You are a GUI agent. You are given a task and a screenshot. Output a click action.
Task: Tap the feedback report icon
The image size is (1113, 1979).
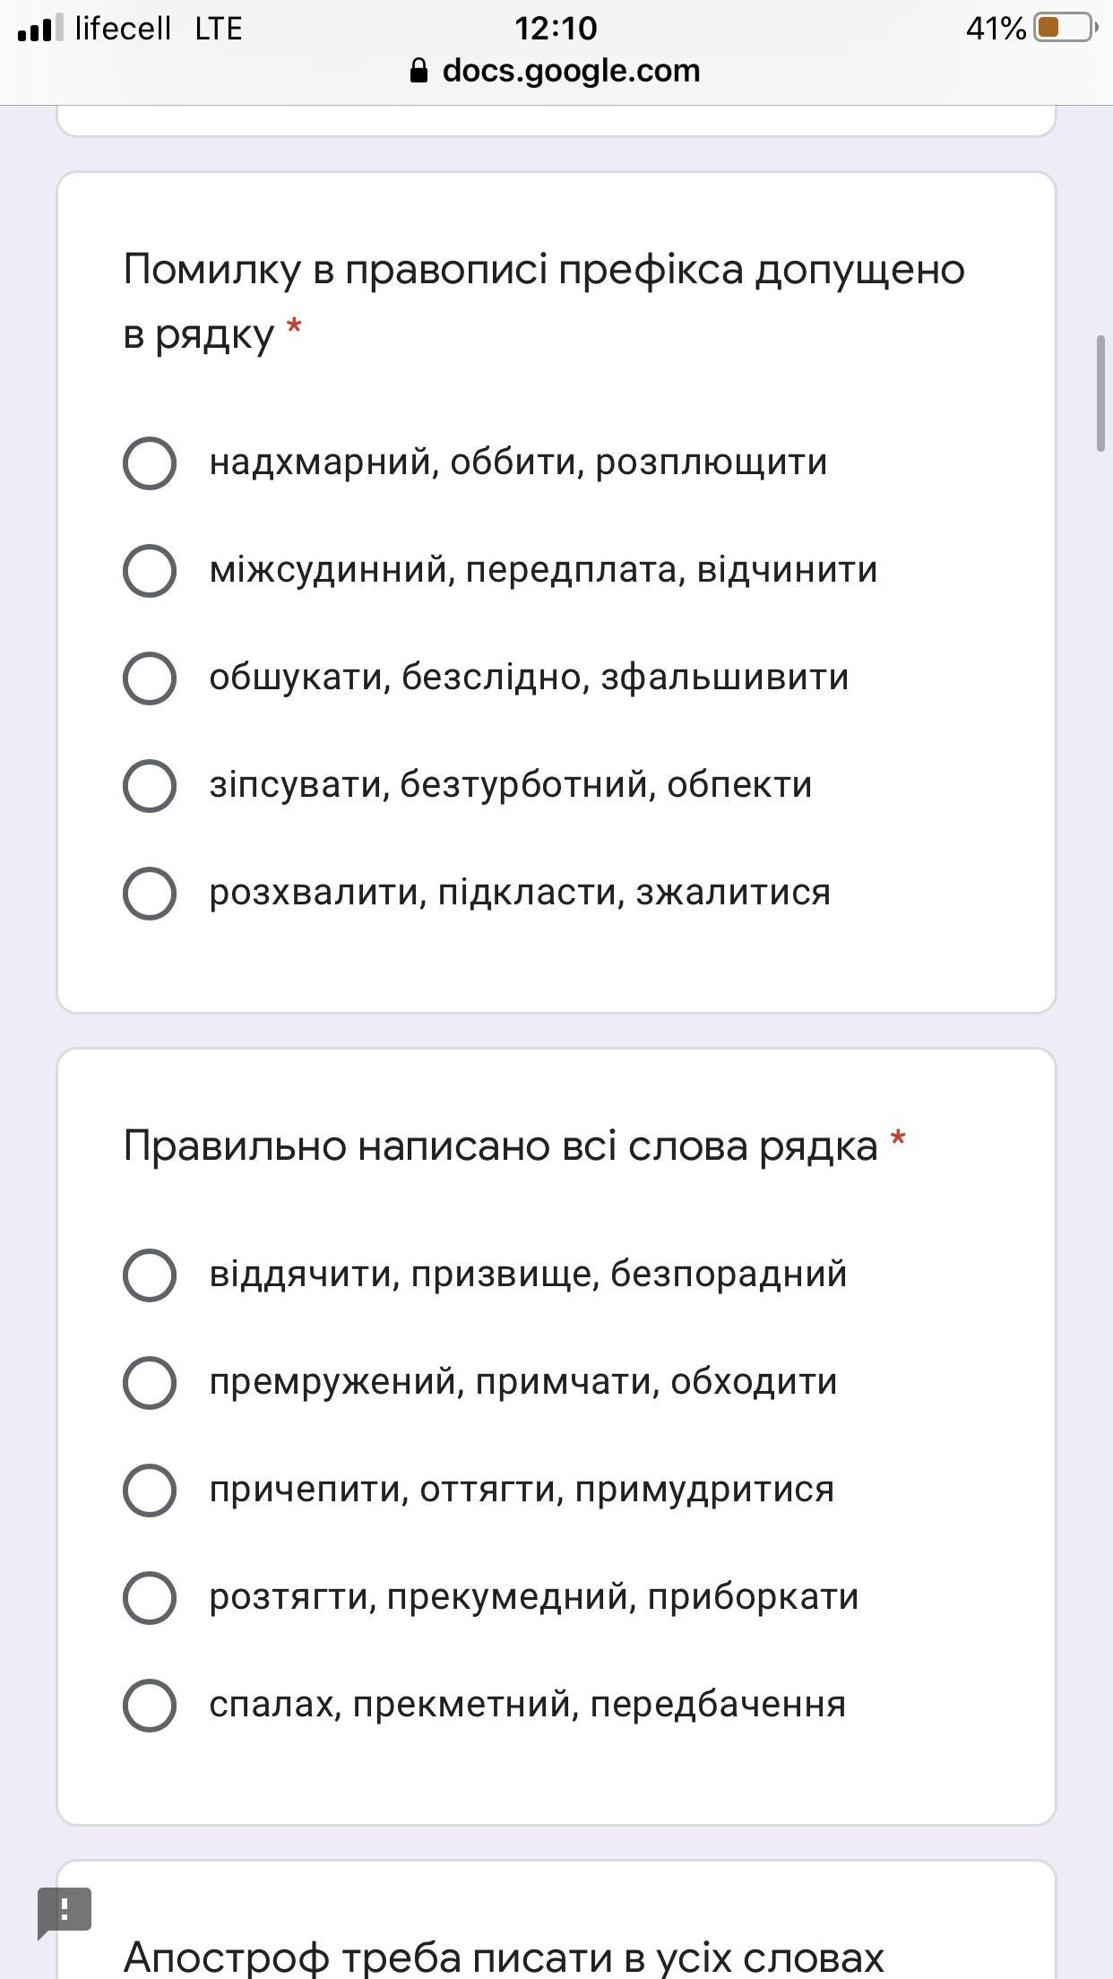pos(64,1910)
